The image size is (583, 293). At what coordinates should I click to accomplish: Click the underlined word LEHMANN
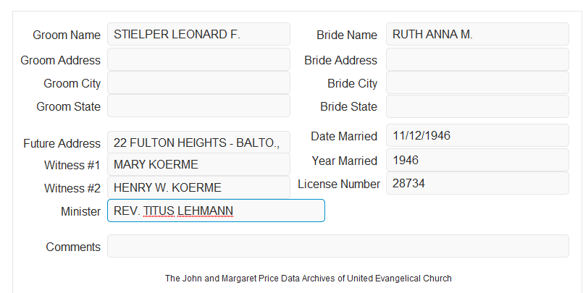tap(205, 211)
